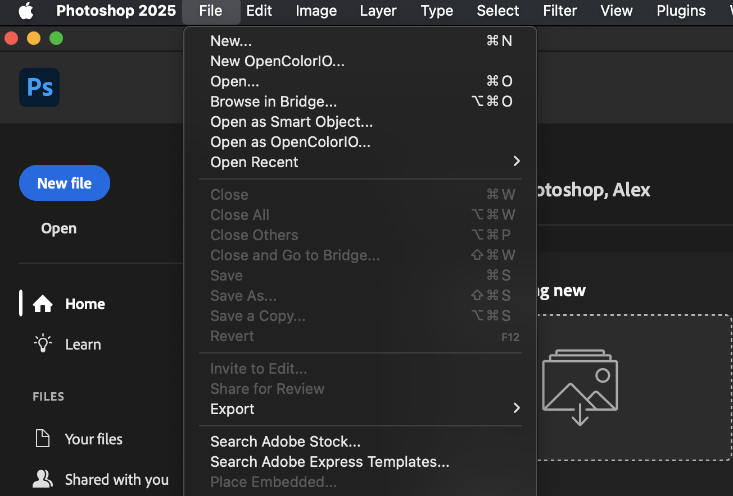Image resolution: width=733 pixels, height=496 pixels.
Task: Select Browse in Bridge... menu item
Action: pos(360,102)
